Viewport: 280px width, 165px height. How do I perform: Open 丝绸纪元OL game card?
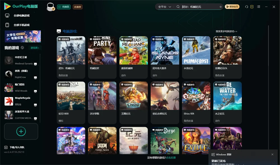(x=227, y=57)
